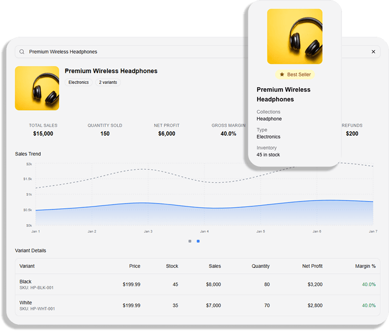The image size is (389, 331).
Task: Click the Jan 3 point on sales chart
Action: pyautogui.click(x=148, y=203)
